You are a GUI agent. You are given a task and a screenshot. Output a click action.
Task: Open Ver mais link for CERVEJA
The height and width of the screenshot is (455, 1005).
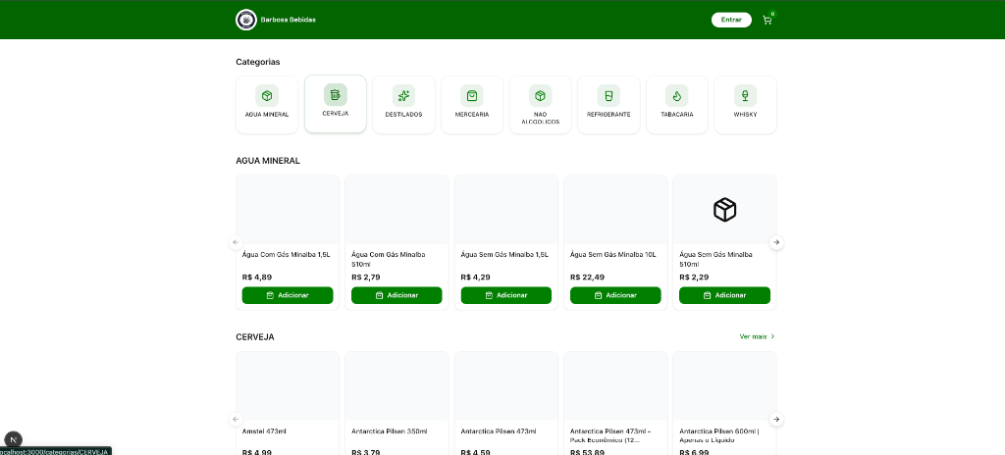(757, 336)
